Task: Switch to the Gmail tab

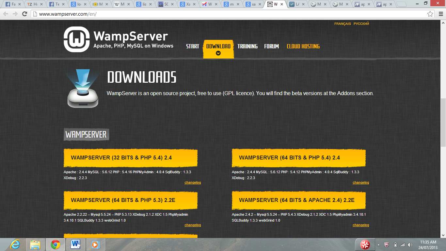Action: tap(209, 4)
